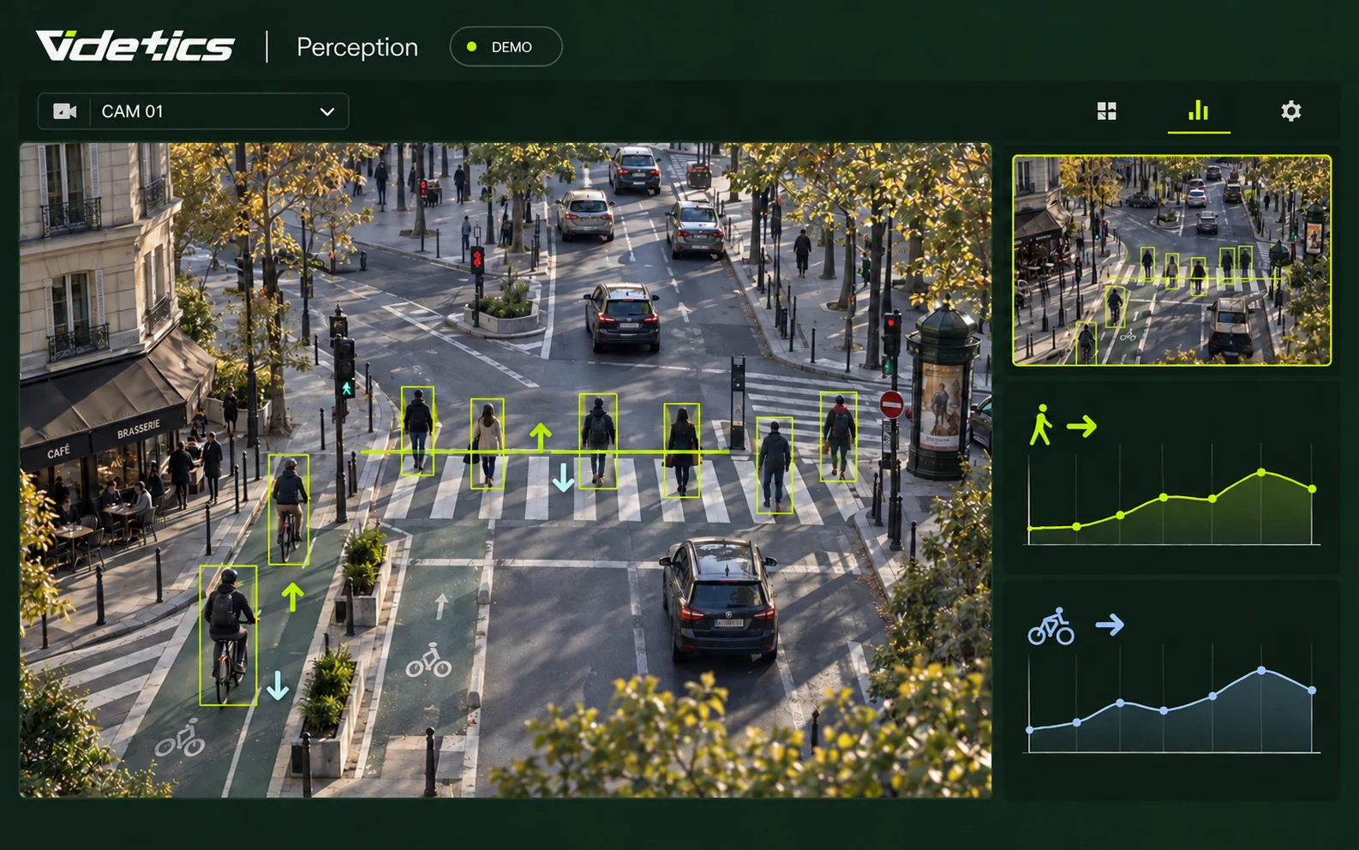Click the chevron arrow in camera selector
This screenshot has width=1359, height=850.
[326, 111]
